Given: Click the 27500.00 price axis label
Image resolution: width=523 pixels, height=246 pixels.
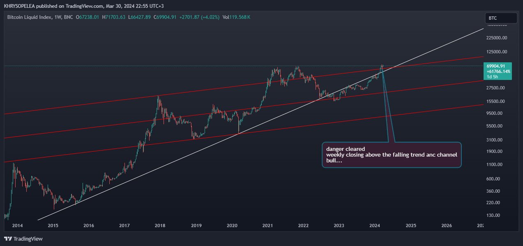Looking at the screenshot, I should [496, 88].
